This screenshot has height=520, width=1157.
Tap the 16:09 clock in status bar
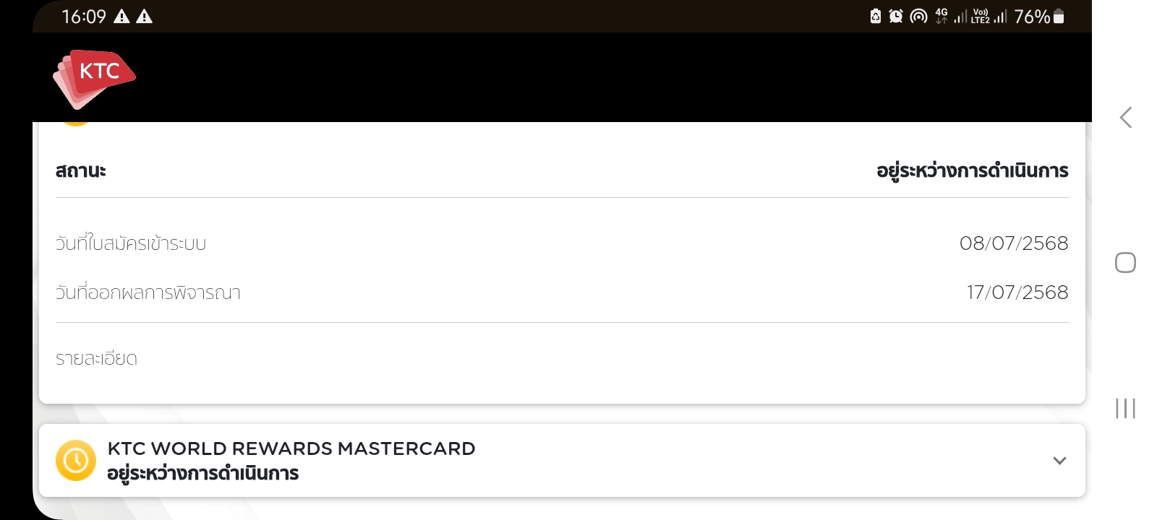tap(84, 16)
